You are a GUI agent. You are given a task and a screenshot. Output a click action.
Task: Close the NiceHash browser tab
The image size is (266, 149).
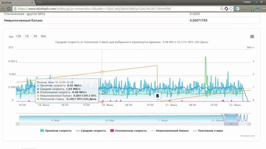click(x=32, y=2)
